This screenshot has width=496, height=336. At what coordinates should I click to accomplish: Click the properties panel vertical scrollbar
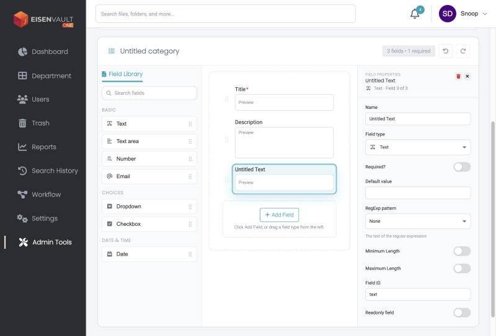click(492, 219)
